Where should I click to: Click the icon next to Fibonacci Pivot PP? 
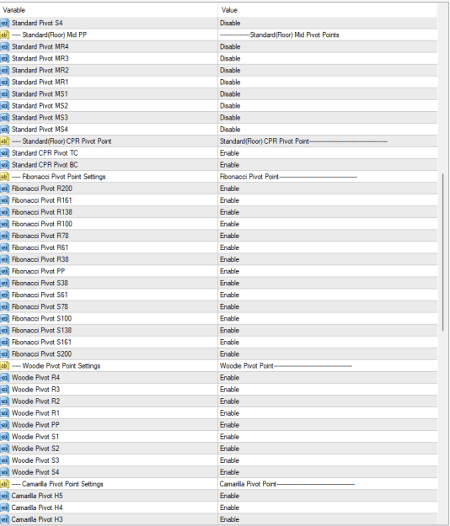click(x=5, y=271)
